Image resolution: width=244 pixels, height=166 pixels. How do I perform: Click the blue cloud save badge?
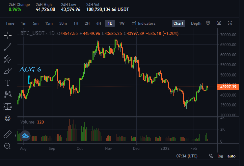tap(25, 136)
